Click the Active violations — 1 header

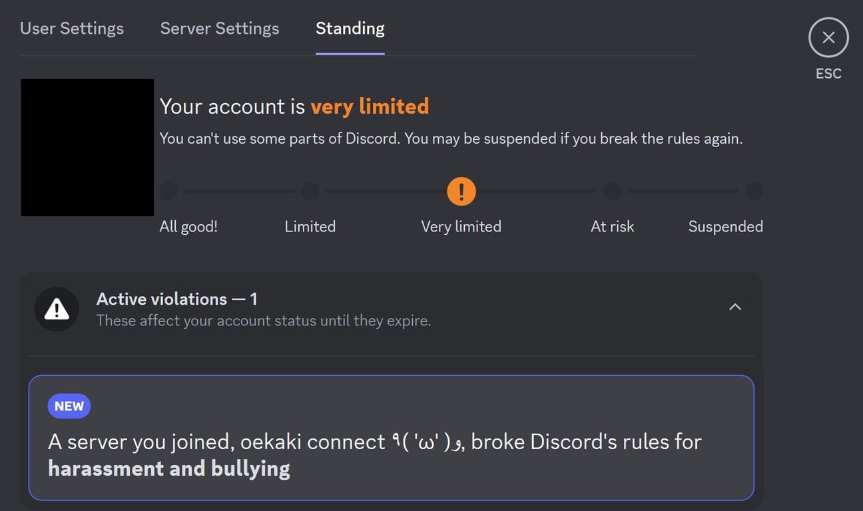pyautogui.click(x=176, y=299)
